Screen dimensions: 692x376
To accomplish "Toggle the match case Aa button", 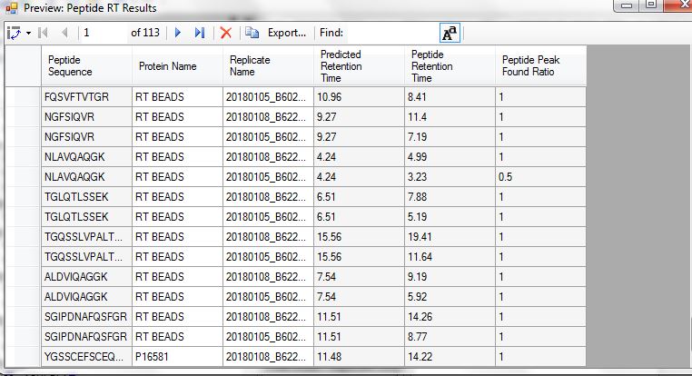I will click(450, 33).
